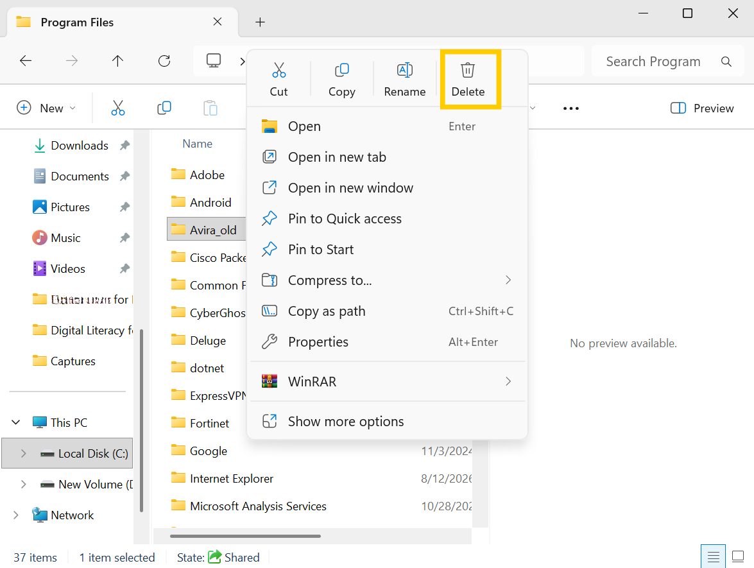Image resolution: width=754 pixels, height=568 pixels.
Task: Go back using back arrow
Action: (26, 60)
